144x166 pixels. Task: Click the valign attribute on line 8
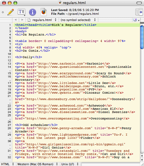coord(51,48)
